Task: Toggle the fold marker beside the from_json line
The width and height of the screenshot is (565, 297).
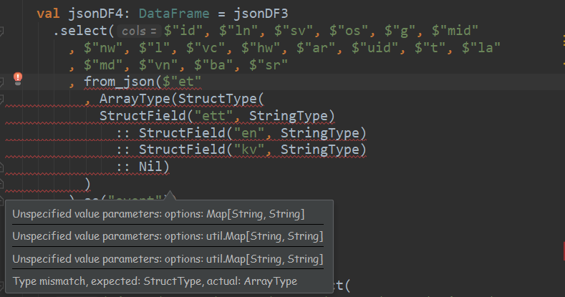Action: coord(3,82)
